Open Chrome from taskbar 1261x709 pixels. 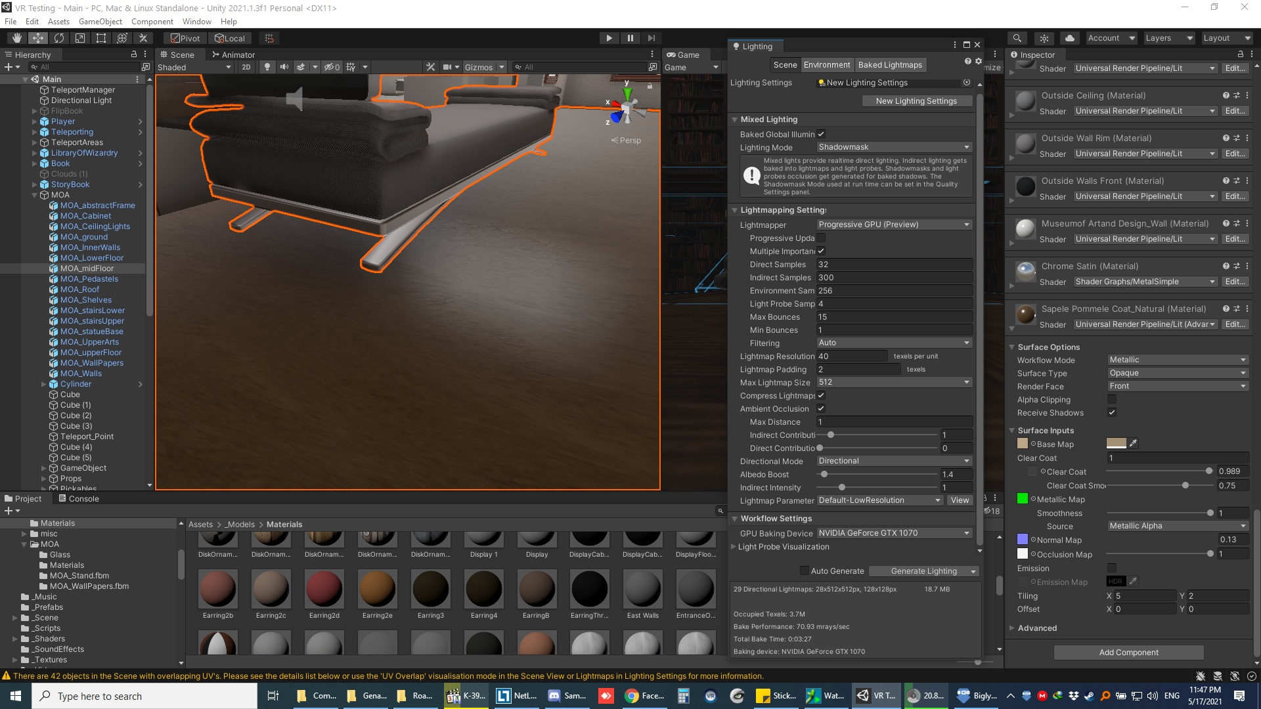(x=644, y=696)
